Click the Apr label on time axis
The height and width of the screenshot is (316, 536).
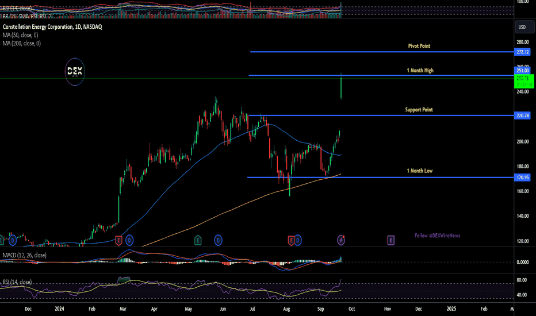point(154,309)
